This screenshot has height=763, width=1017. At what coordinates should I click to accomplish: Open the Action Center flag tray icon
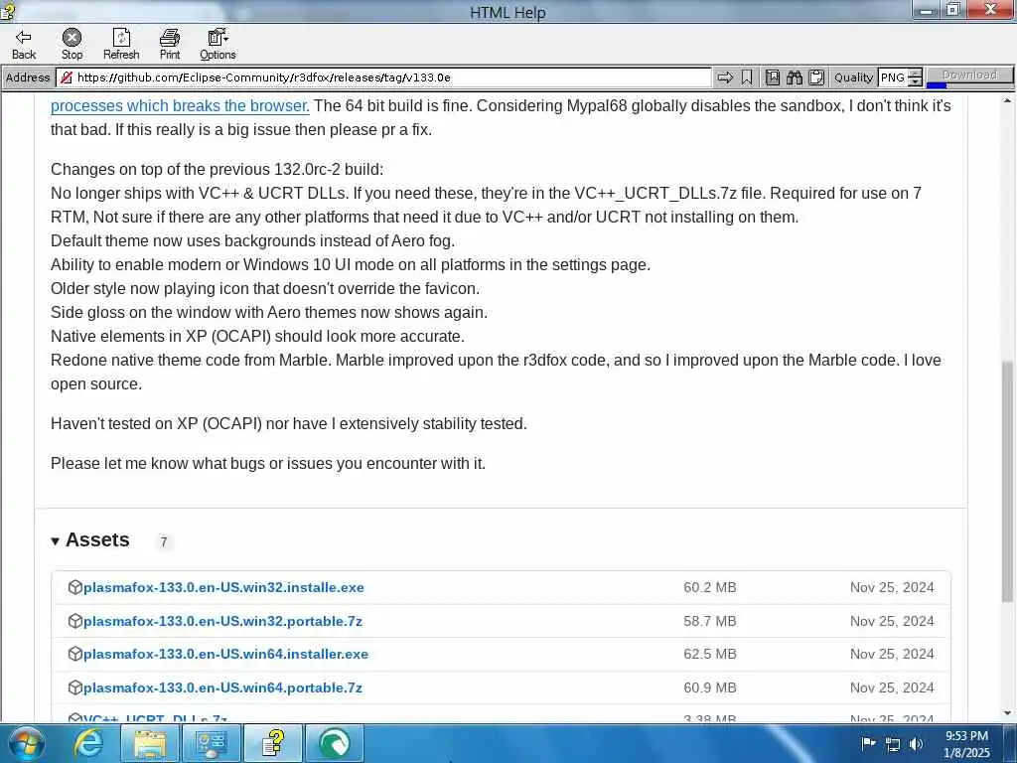click(x=868, y=743)
